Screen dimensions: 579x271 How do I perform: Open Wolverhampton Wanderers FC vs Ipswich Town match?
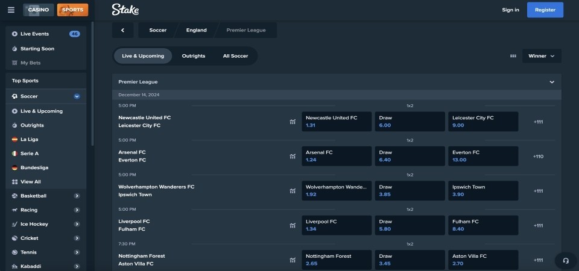156,191
